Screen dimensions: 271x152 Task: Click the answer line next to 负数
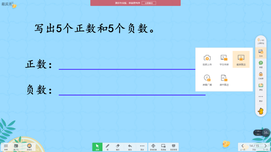[132, 95]
